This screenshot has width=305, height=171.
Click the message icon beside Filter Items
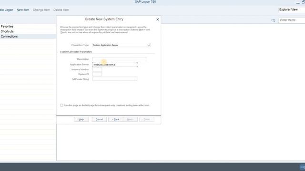tap(273, 20)
